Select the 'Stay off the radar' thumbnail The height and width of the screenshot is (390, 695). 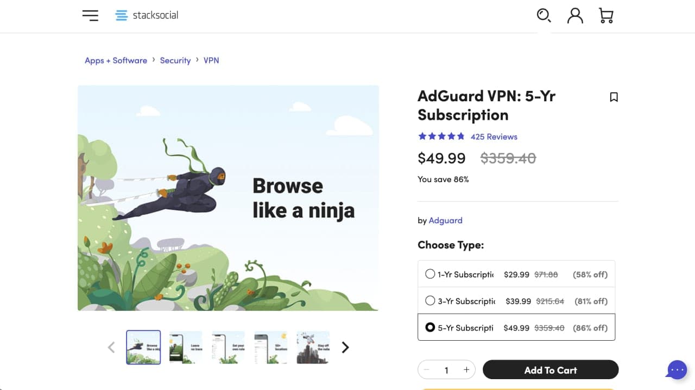pyautogui.click(x=313, y=347)
